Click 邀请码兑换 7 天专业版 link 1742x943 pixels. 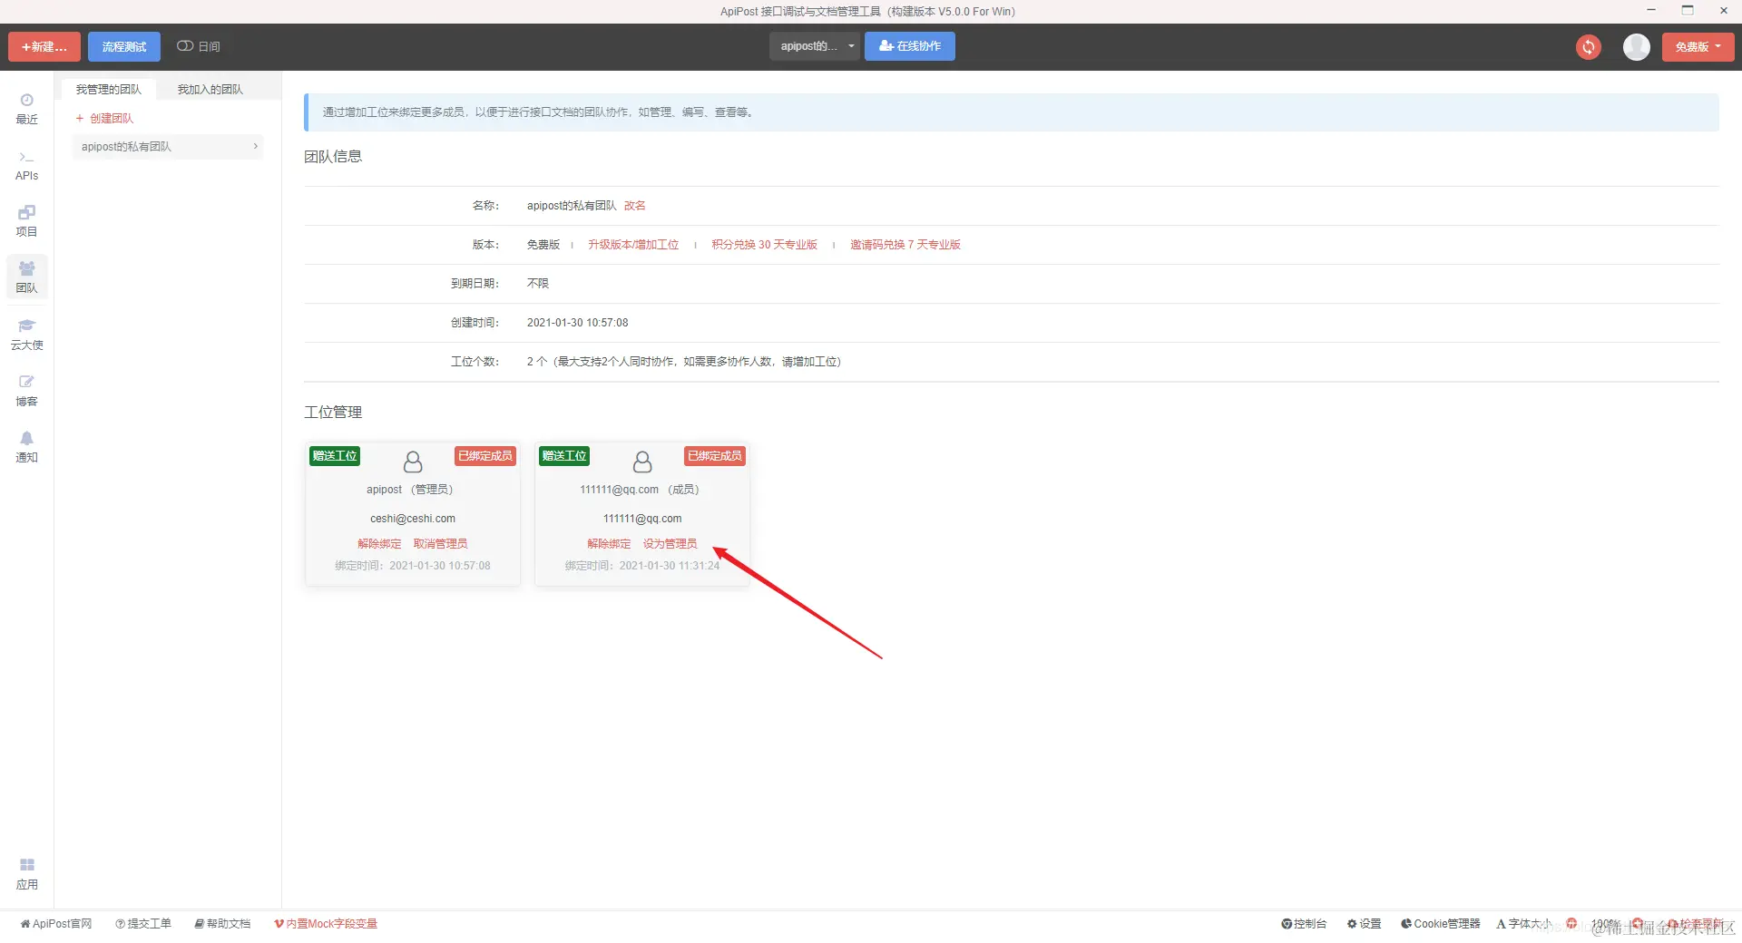tap(905, 245)
